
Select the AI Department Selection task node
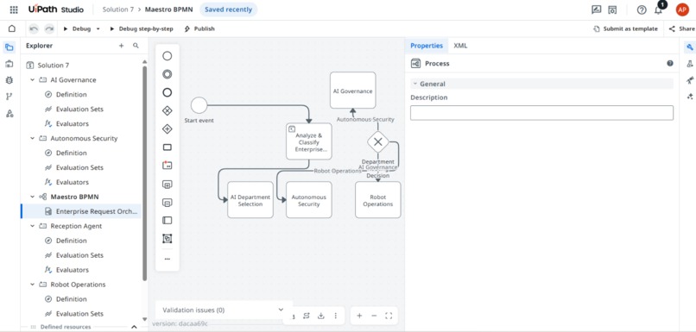click(x=250, y=200)
